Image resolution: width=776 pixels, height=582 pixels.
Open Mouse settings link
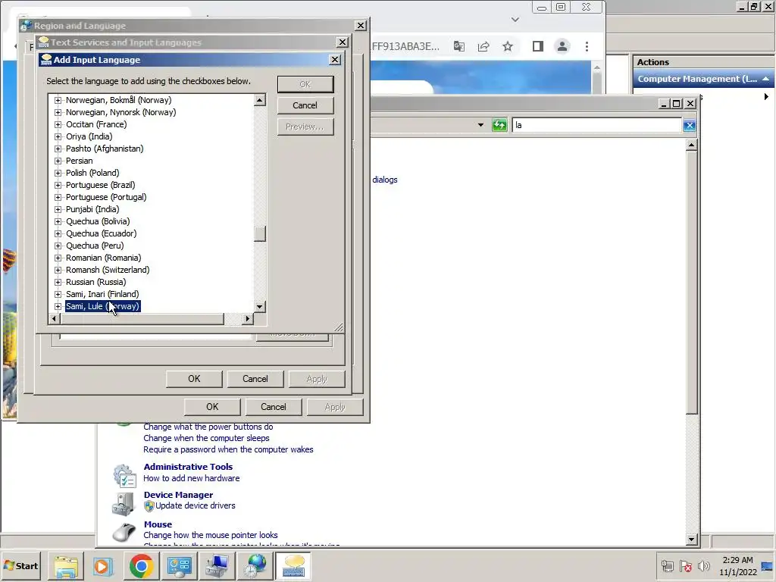[x=158, y=524]
